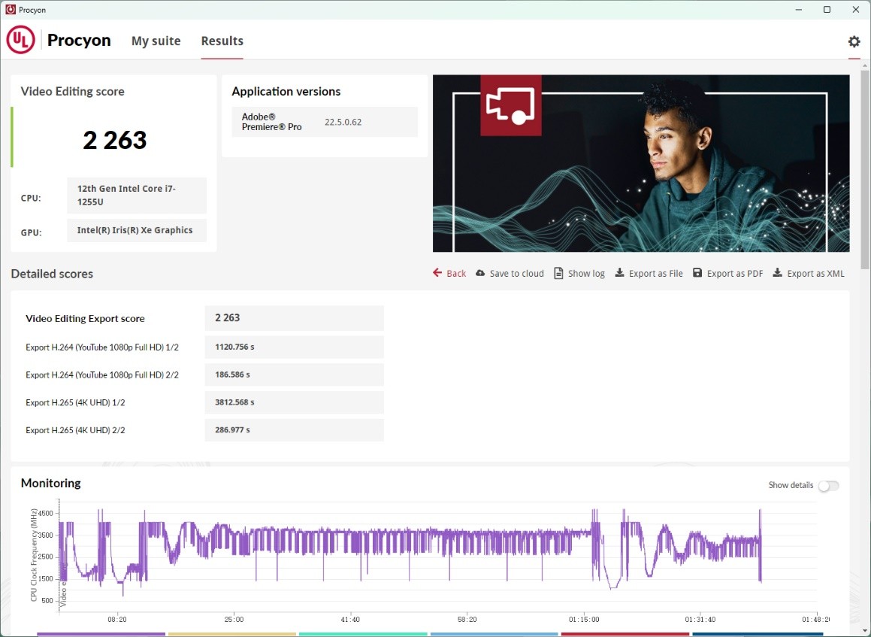Click the Premiere Pro version 22.5.0.62
This screenshot has height=637, width=871.
343,122
